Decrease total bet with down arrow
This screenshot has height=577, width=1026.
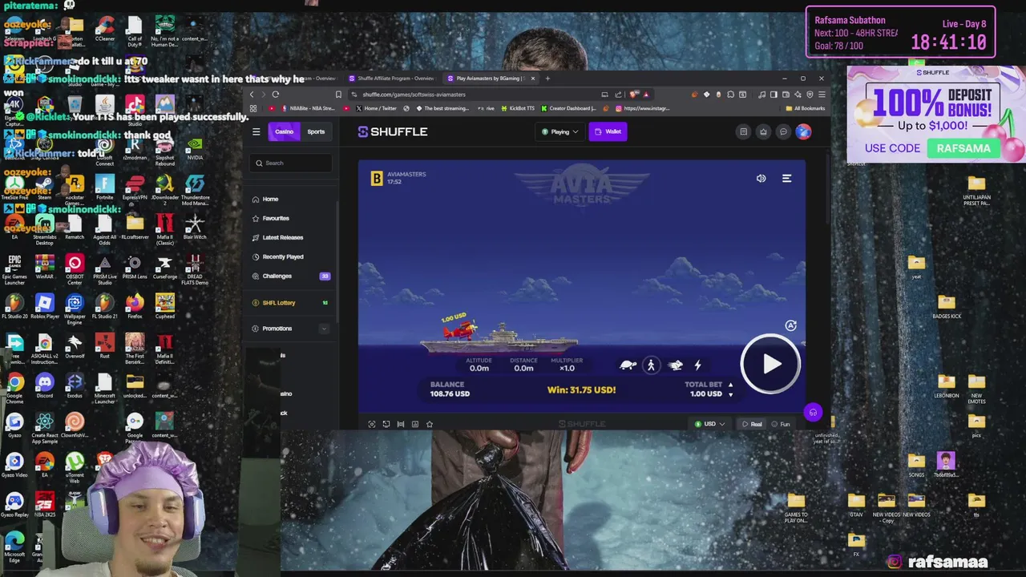click(730, 394)
